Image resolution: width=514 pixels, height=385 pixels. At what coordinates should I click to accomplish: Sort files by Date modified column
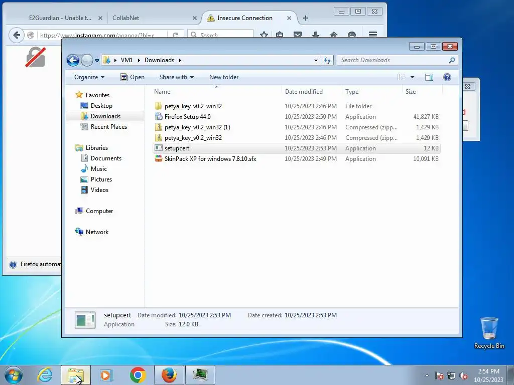tap(311, 92)
